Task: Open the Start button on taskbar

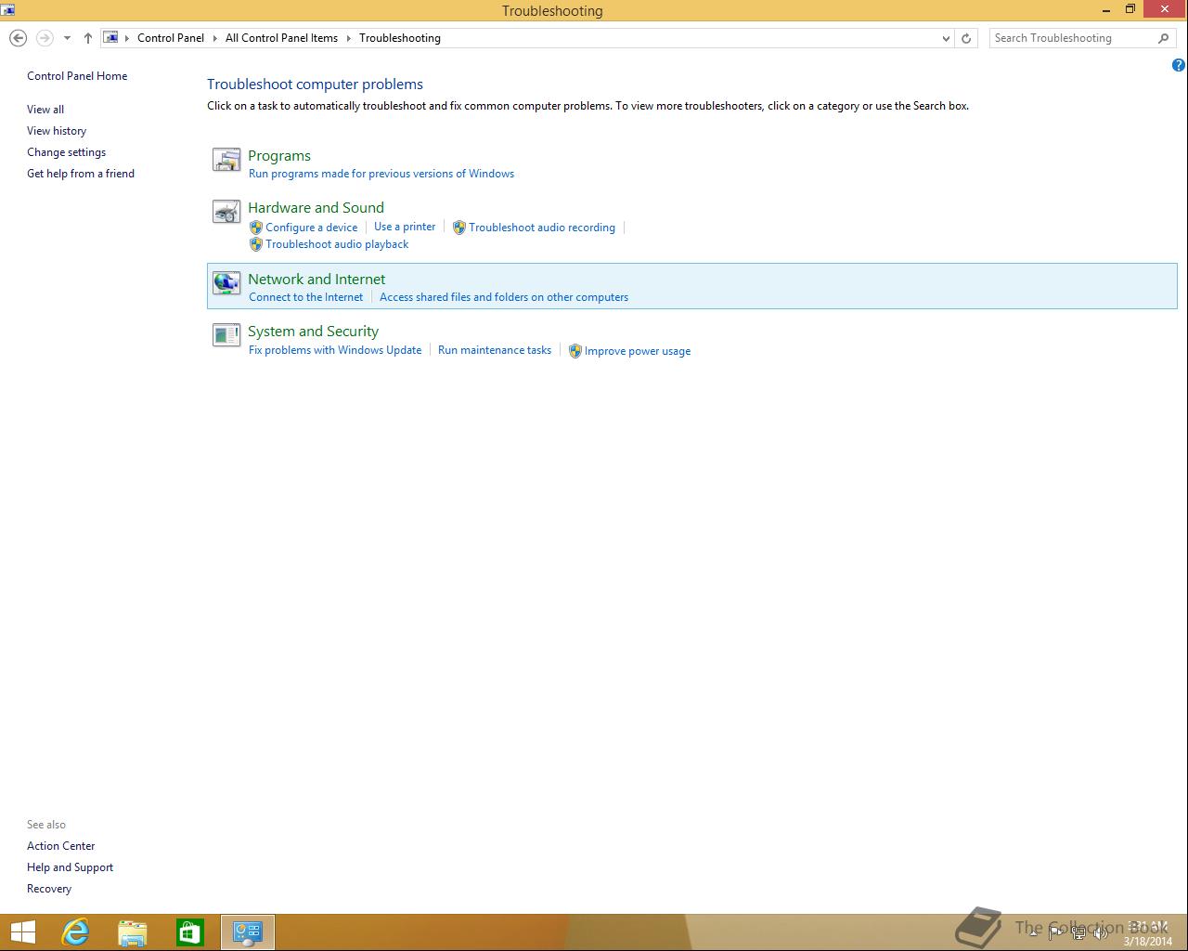Action: click(22, 932)
